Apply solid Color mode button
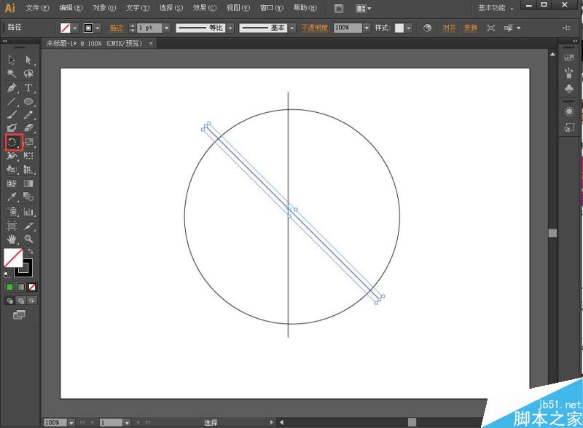583x428 pixels. pos(9,287)
